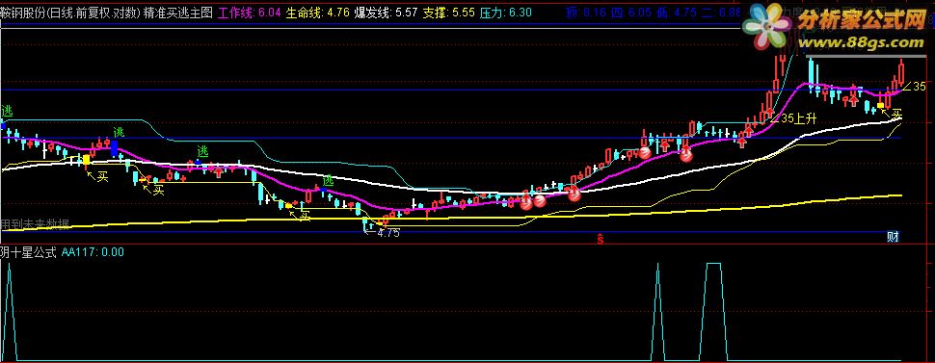
Task: Click the 压力 6.30 pressure label
Action: point(506,12)
